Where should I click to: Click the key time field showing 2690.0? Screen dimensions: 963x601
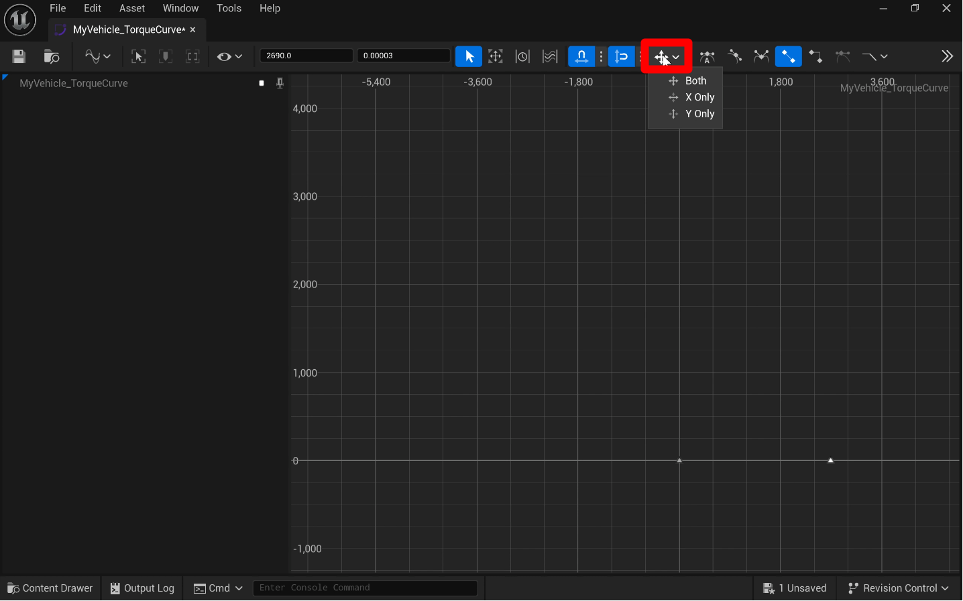[x=306, y=56]
